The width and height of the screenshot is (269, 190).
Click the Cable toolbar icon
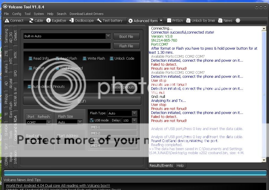click(31, 21)
